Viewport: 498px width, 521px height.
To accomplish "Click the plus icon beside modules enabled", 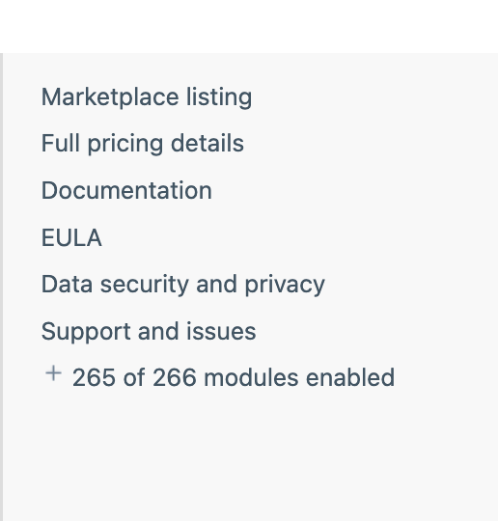I will 53,373.
